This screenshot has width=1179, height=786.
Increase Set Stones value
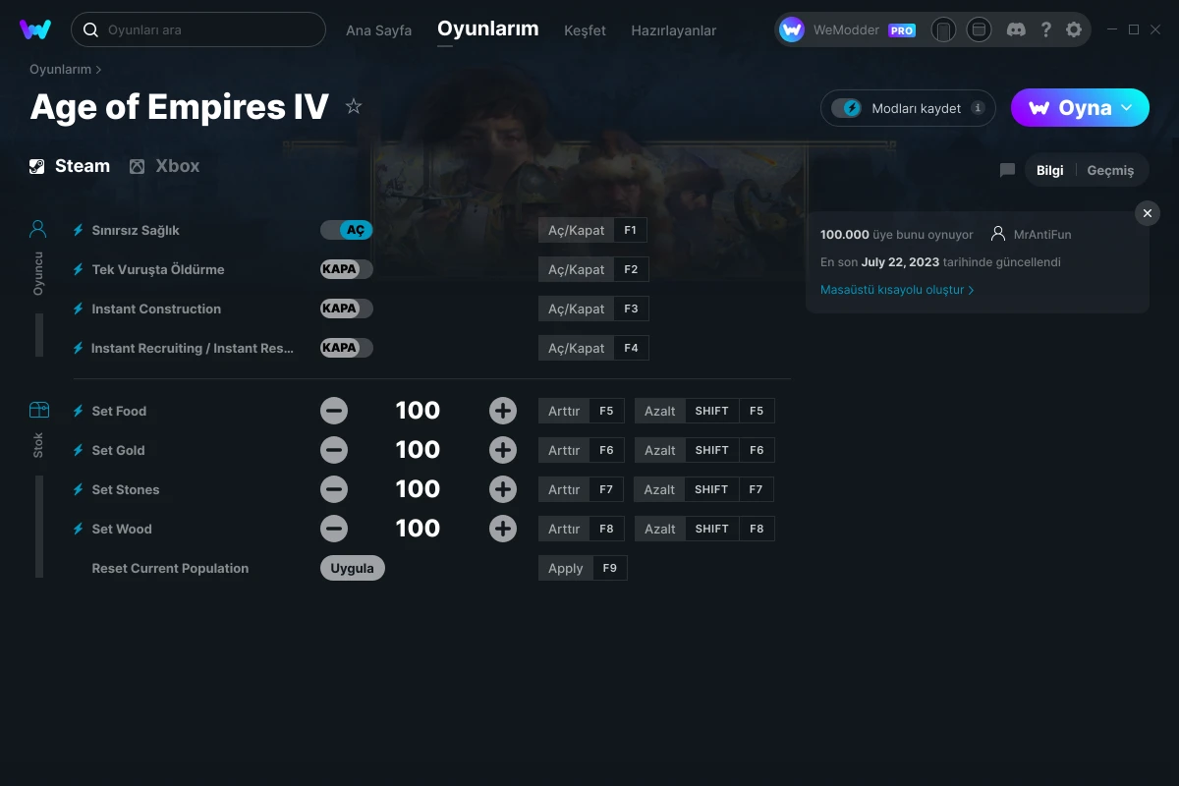coord(503,489)
